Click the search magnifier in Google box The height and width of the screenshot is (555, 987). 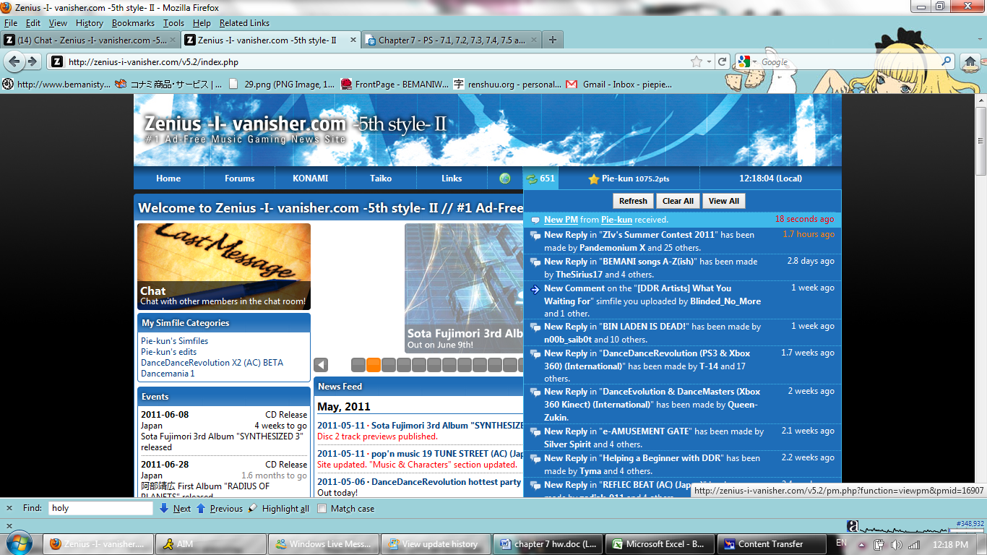tap(947, 62)
